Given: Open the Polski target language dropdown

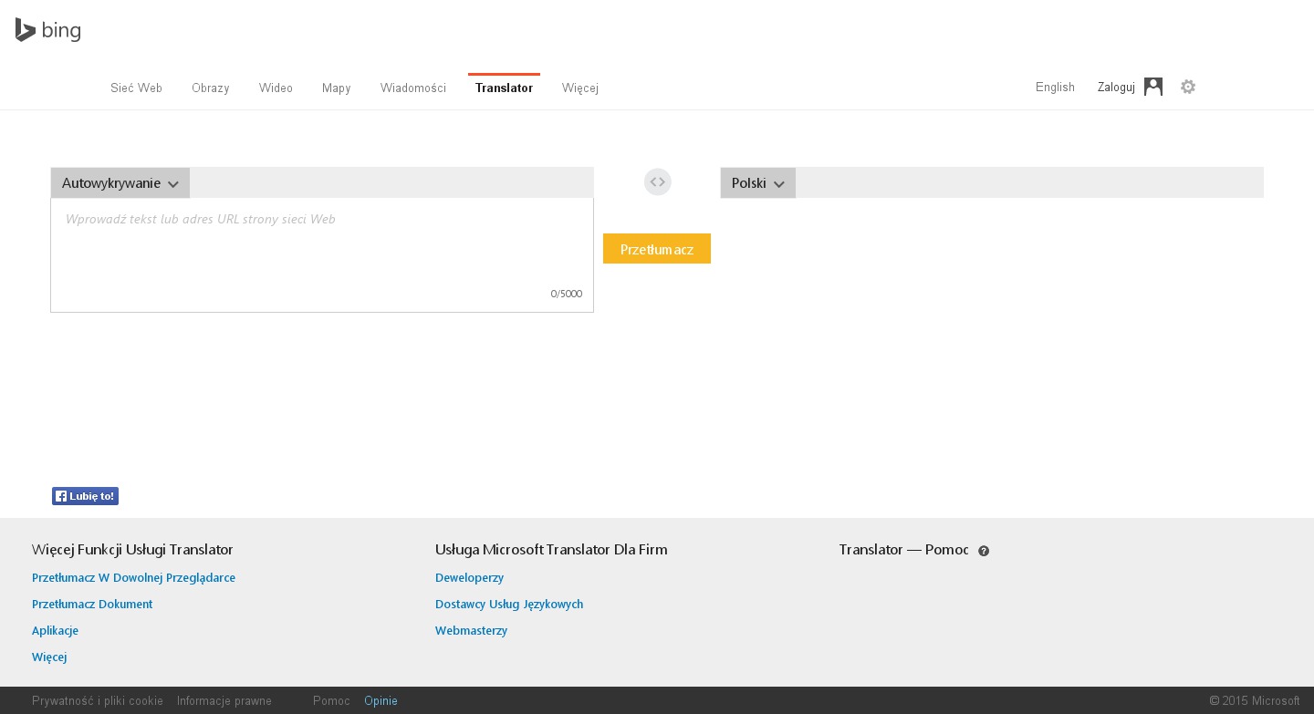Looking at the screenshot, I should click(x=757, y=183).
